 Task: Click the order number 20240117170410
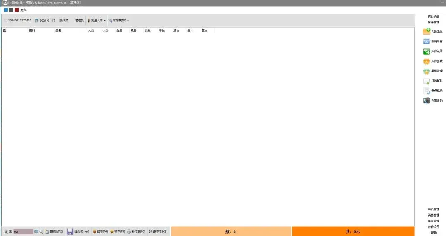pos(20,21)
